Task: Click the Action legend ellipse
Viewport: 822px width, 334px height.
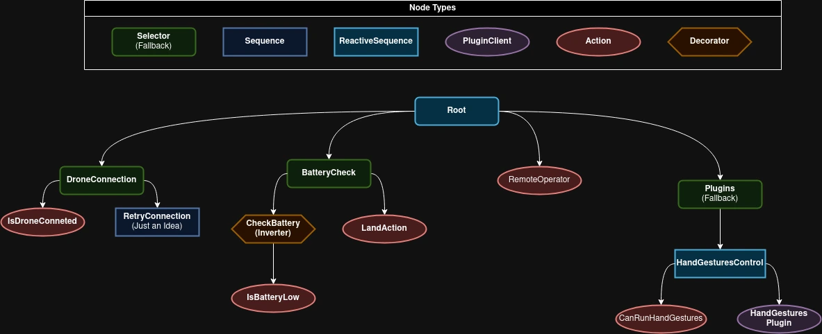Action: 598,42
